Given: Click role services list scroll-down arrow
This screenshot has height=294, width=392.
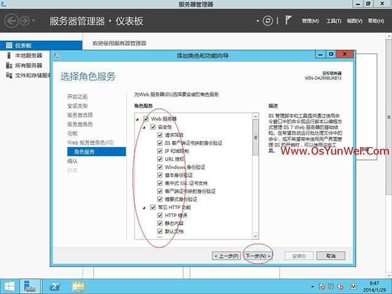Looking at the screenshot, I should coord(255,236).
